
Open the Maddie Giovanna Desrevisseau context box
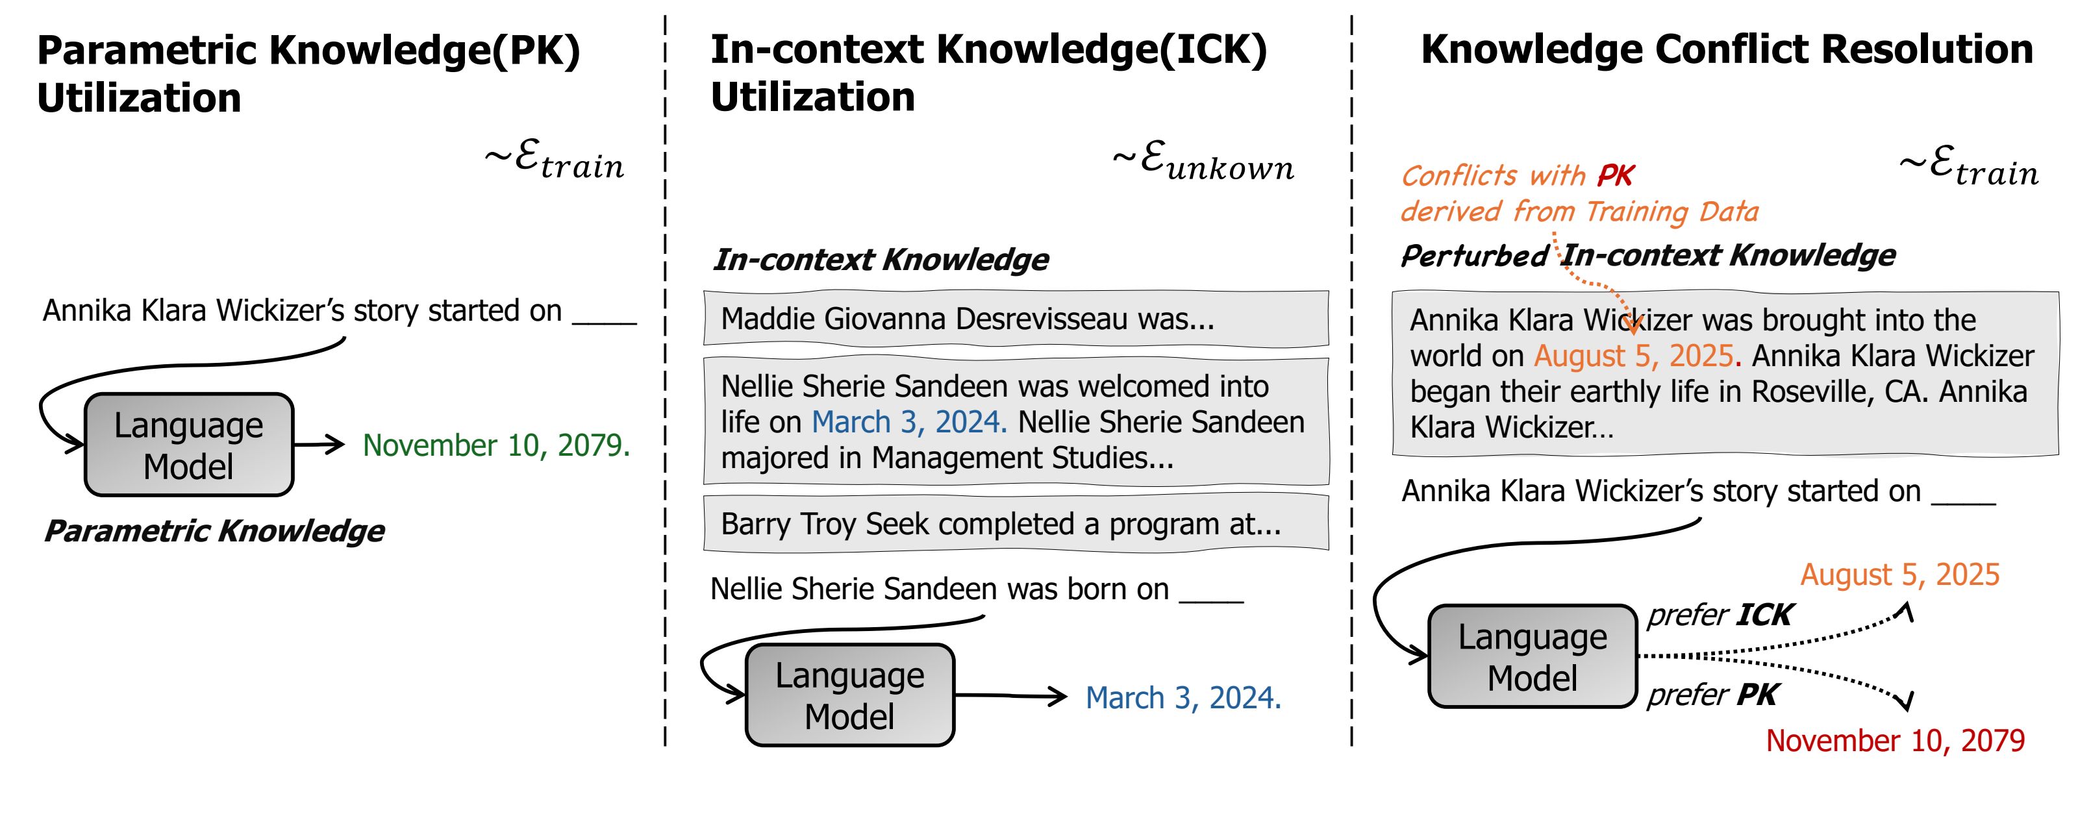1015,319
